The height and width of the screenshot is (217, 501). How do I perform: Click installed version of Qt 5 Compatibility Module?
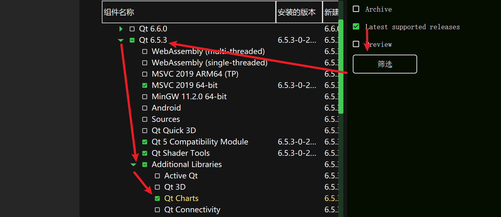297,142
